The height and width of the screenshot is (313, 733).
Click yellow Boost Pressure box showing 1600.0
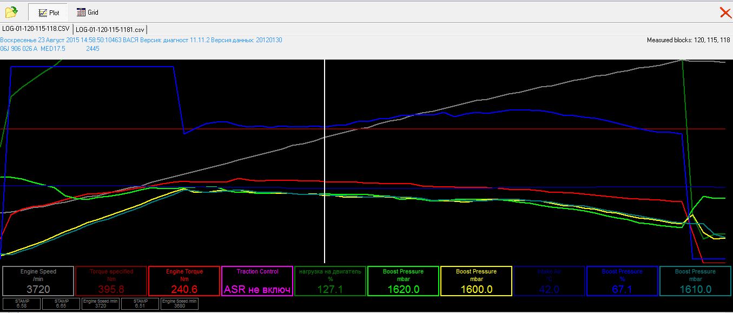pos(476,281)
